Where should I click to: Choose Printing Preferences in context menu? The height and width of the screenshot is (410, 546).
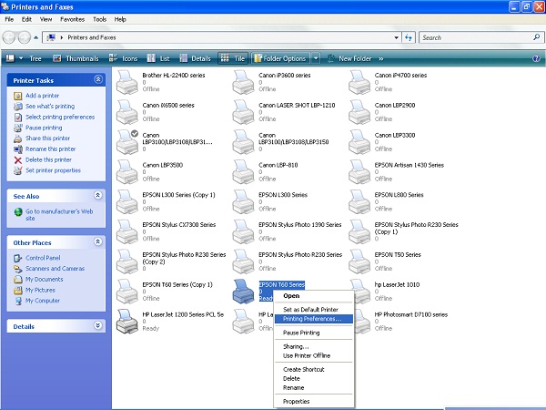[314, 319]
